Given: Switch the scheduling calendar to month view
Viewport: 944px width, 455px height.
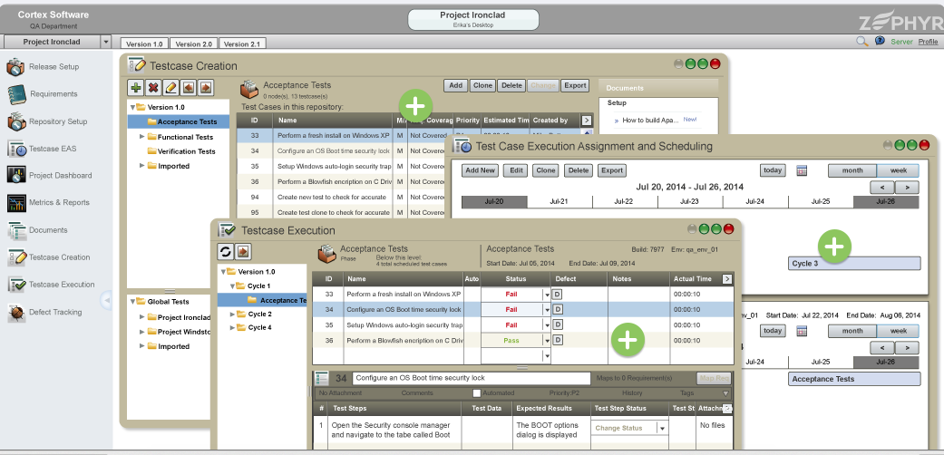Looking at the screenshot, I should pos(852,170).
